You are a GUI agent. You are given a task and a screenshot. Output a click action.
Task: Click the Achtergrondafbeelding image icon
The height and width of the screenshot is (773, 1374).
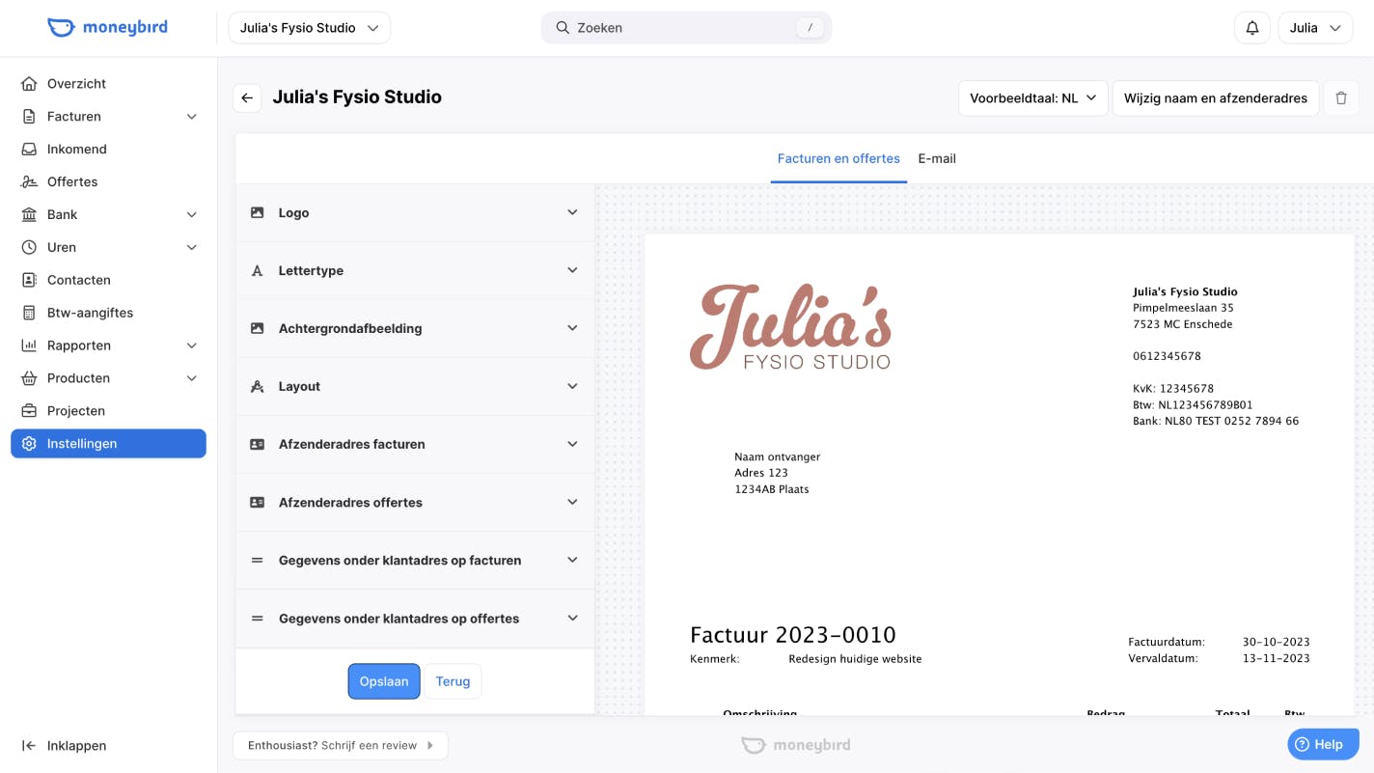[258, 328]
